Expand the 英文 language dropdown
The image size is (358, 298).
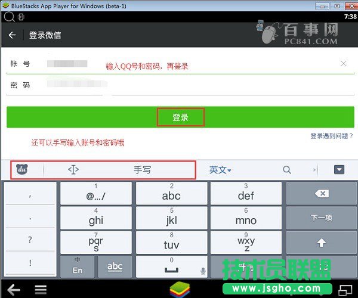(x=220, y=170)
